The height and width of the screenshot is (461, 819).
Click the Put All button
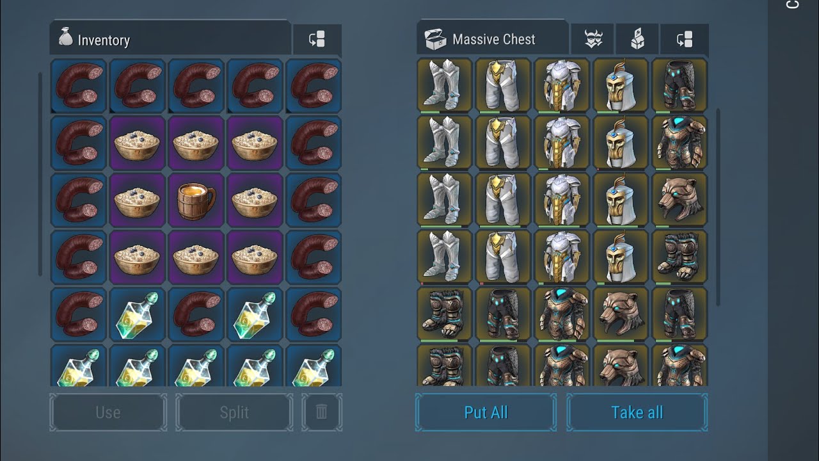(x=486, y=412)
